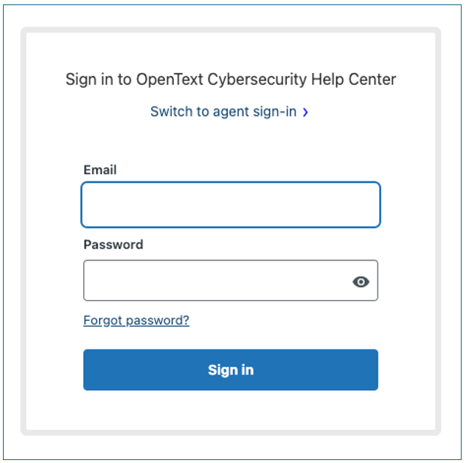The image size is (466, 463).
Task: Toggle password visibility in the Password field
Action: click(361, 281)
